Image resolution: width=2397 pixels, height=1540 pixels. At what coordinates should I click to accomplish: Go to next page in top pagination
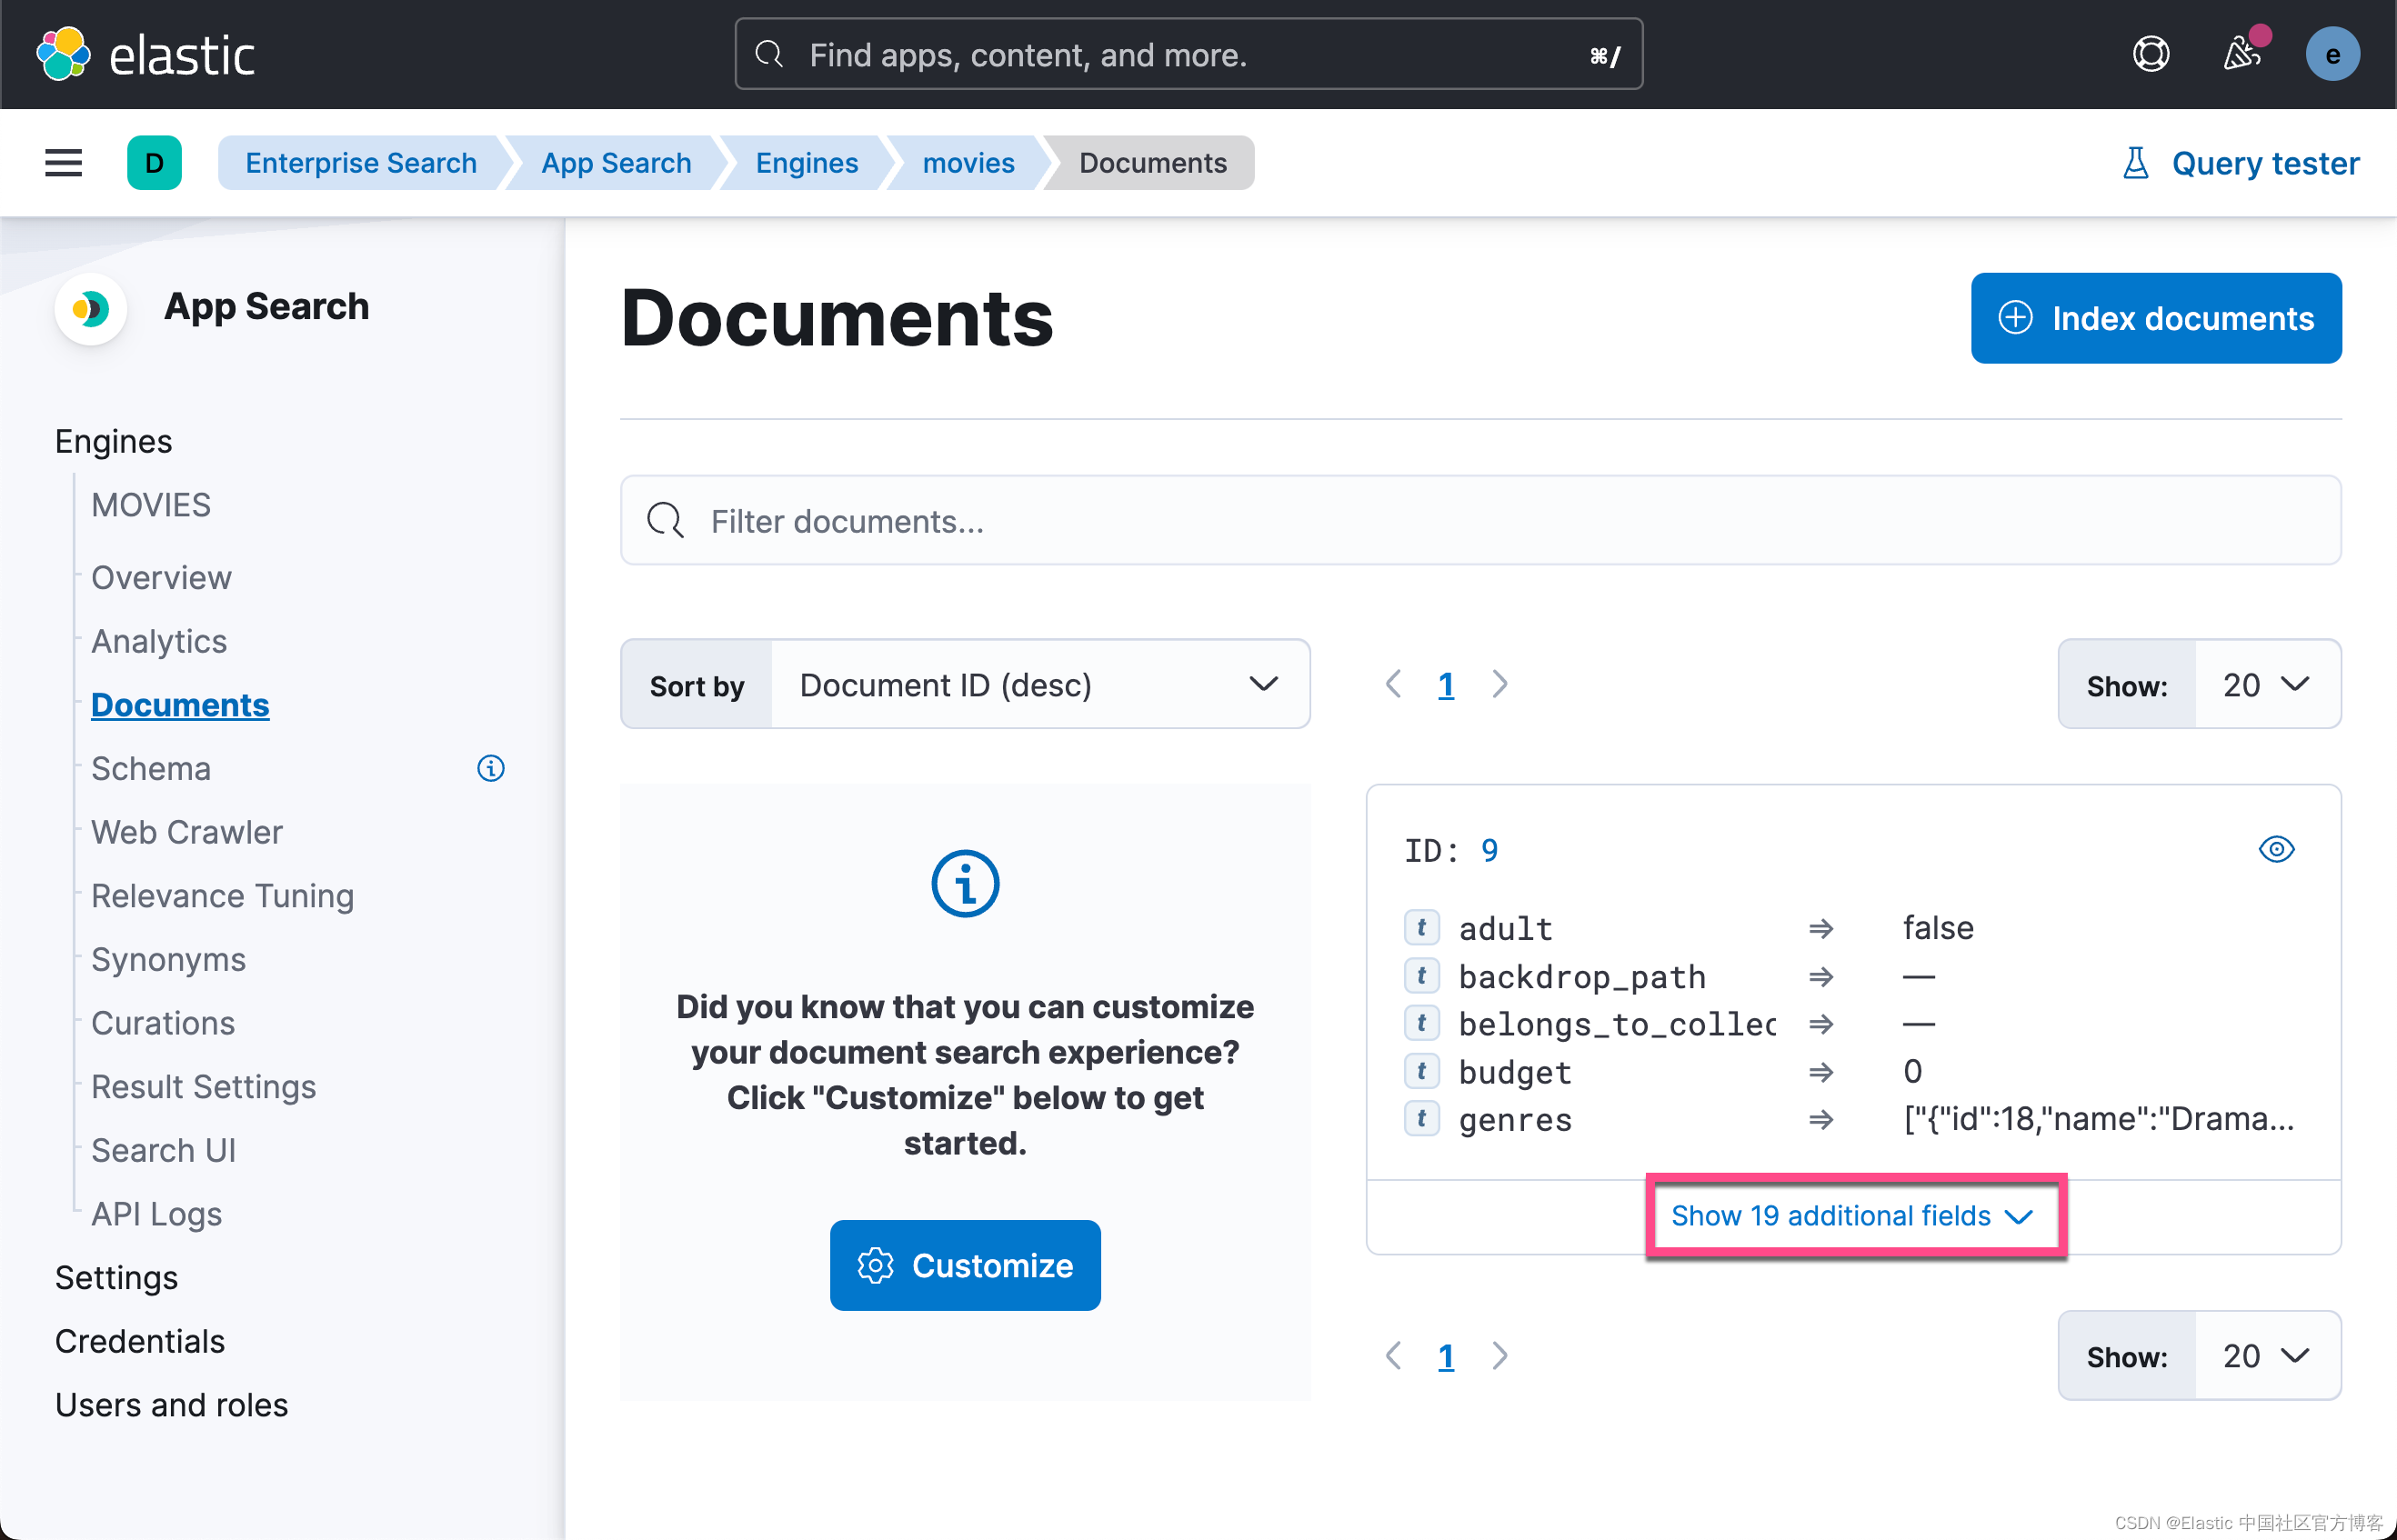(1499, 684)
